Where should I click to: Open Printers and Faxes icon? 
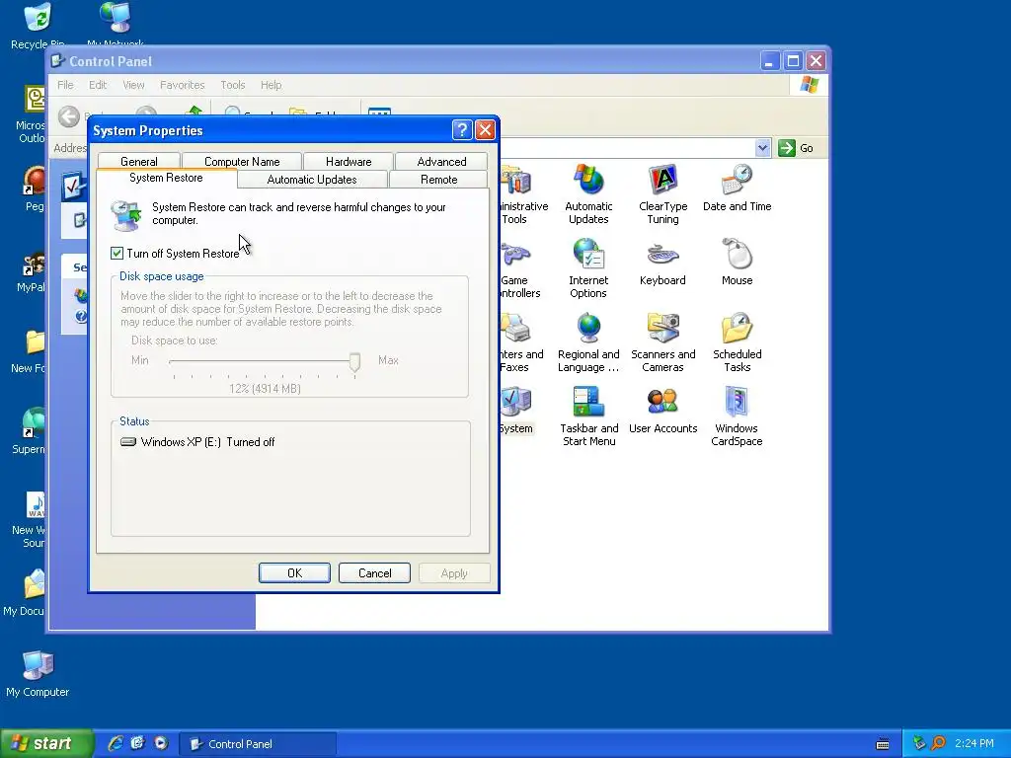click(521, 342)
